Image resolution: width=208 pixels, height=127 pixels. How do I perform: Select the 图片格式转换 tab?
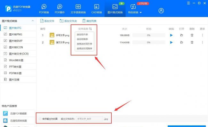tap(115, 9)
